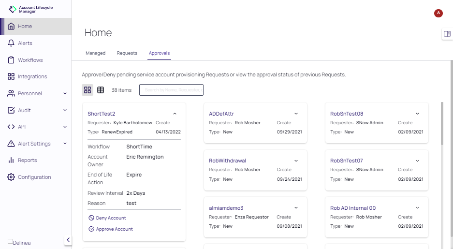This screenshot has width=453, height=249.
Task: Switch to the Managed tab
Action: [95, 53]
